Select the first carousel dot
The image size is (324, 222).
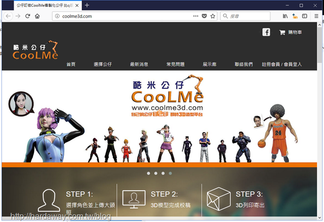pos(148,173)
